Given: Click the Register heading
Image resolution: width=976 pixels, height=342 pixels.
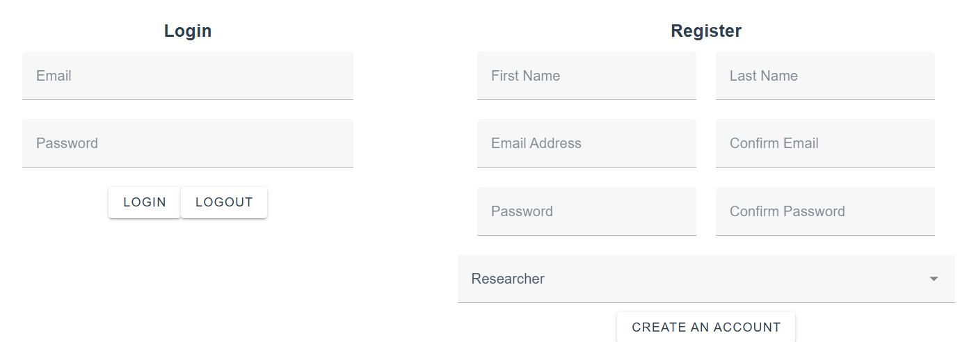Looking at the screenshot, I should click(x=706, y=31).
